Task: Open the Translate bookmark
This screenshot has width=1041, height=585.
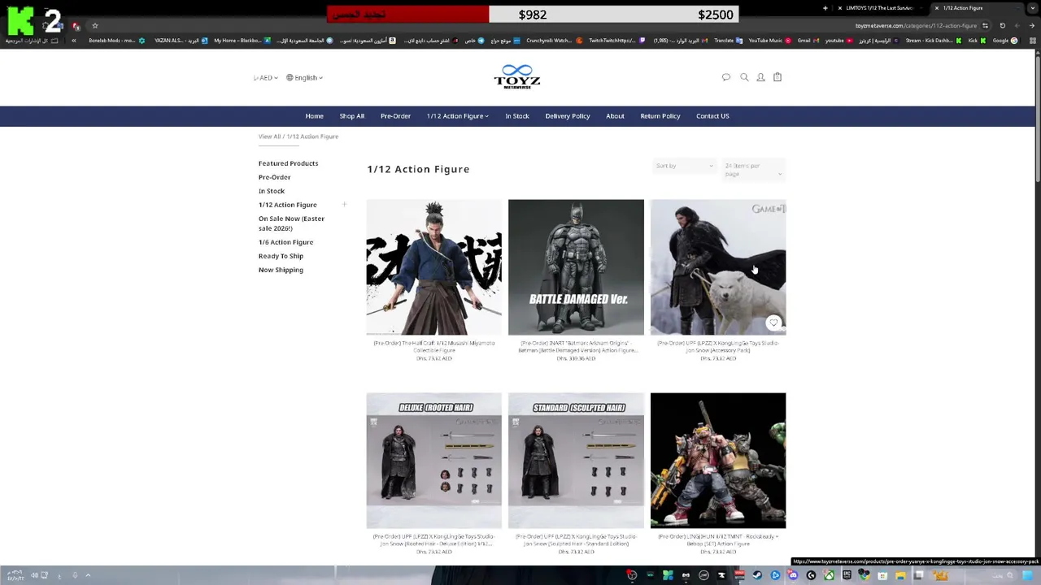Action: pos(728,41)
